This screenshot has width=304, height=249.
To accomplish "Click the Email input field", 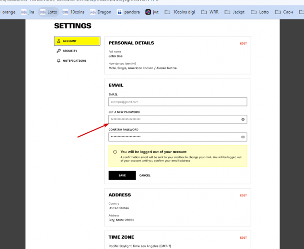I will [178, 102].
